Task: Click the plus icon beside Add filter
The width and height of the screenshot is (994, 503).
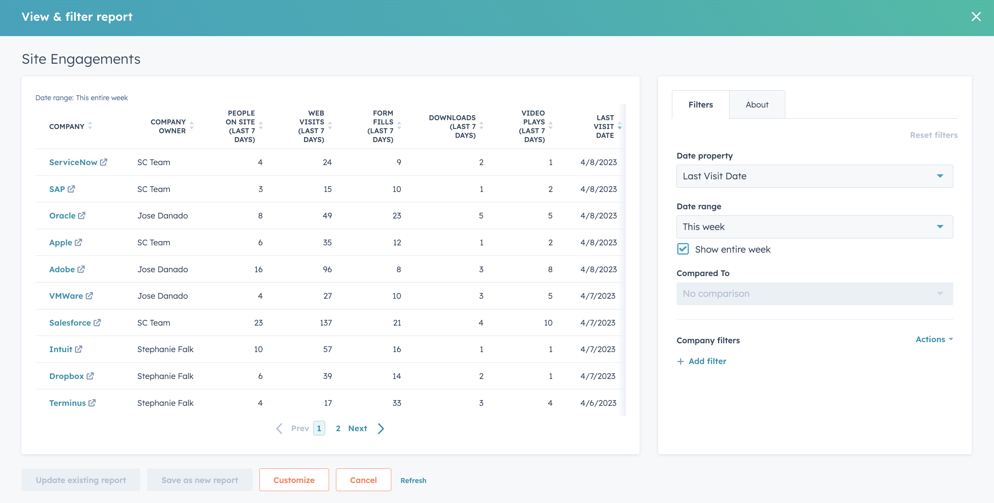Action: pos(681,362)
